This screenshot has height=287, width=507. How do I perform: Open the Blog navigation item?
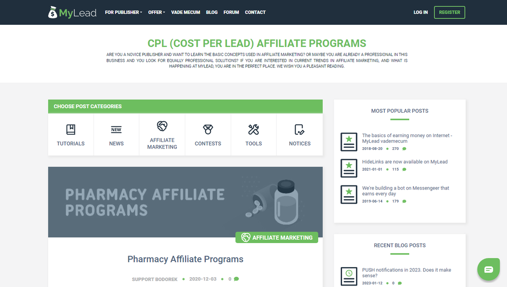click(212, 12)
